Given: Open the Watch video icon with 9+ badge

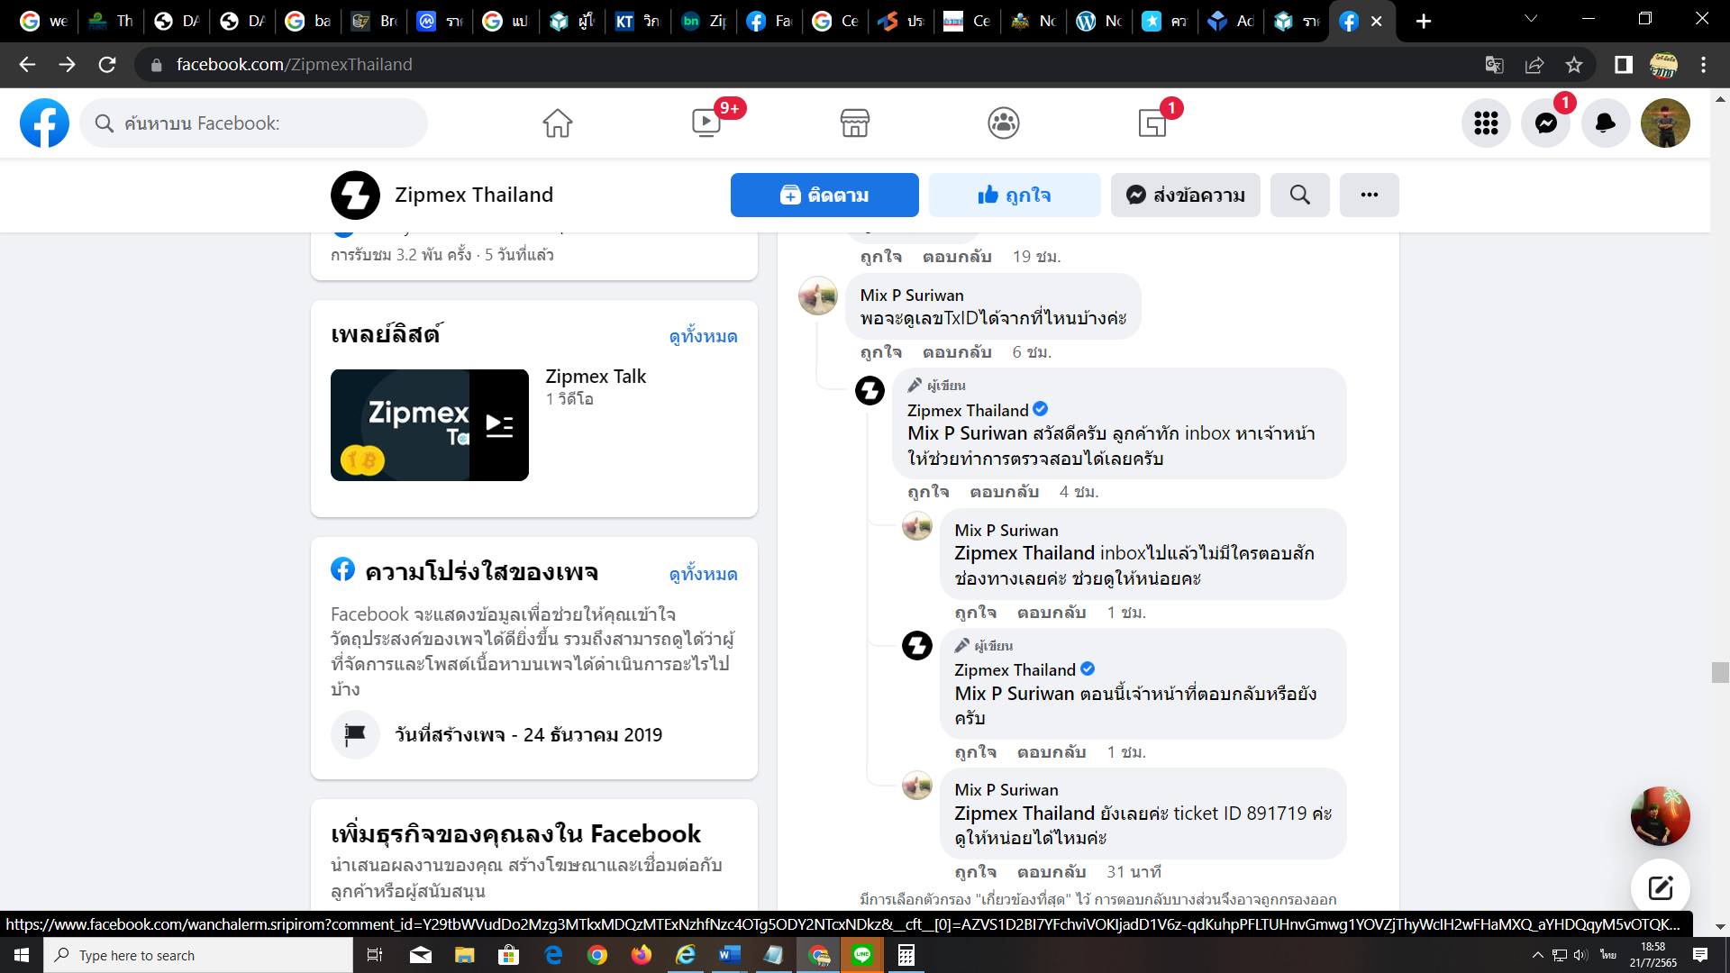Looking at the screenshot, I should pyautogui.click(x=706, y=123).
